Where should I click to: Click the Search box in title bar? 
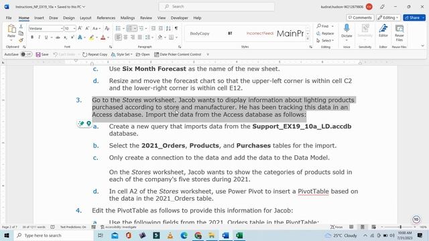coord(217,7)
